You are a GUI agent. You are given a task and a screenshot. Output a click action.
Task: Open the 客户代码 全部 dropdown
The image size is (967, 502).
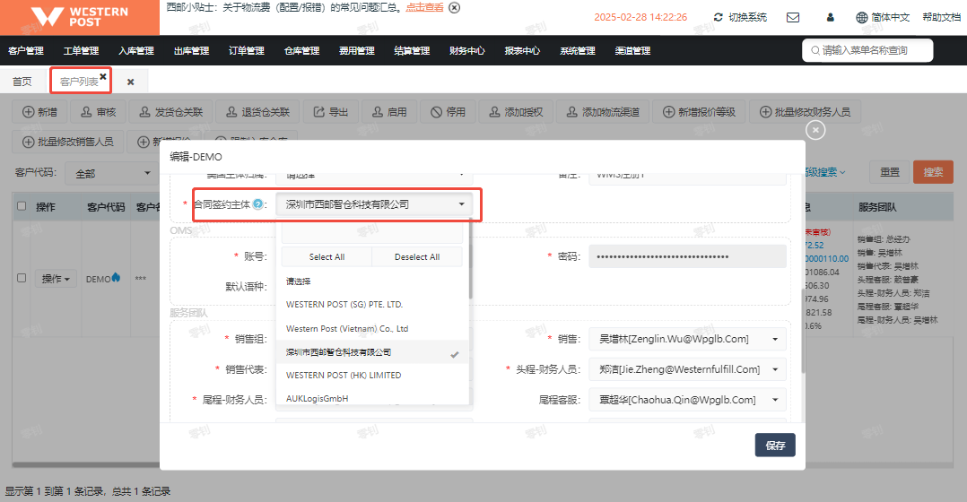click(111, 173)
